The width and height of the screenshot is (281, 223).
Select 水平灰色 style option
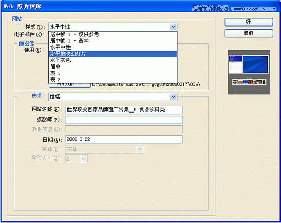tap(112, 60)
